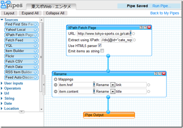Viewport: 183px width, 128px height.
Task: Open help for XPath Fetch Page module
Action: click(x=141, y=27)
